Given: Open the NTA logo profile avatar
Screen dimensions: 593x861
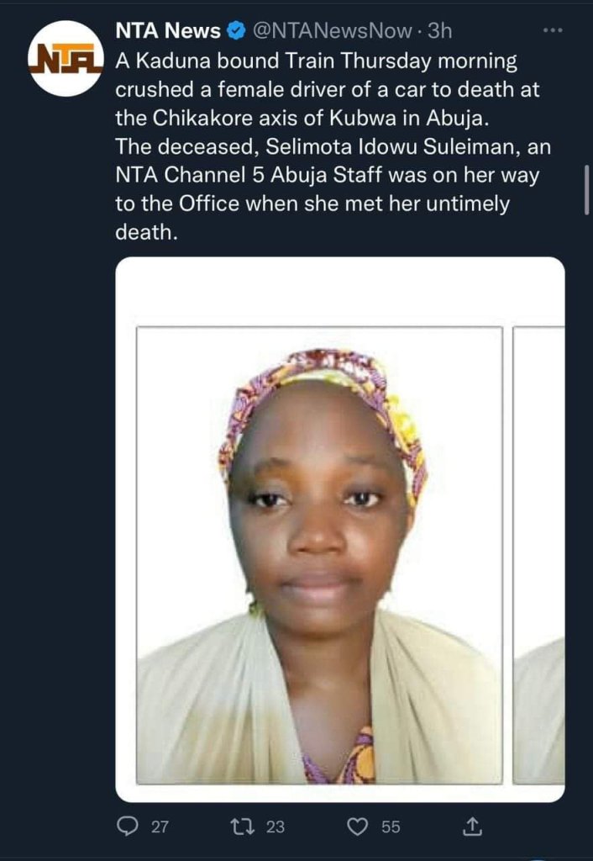Looking at the screenshot, I should click(65, 58).
